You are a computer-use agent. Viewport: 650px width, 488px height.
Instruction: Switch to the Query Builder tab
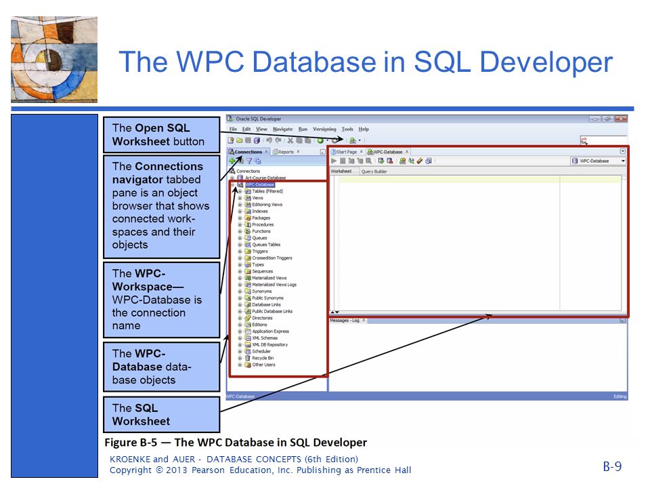pyautogui.click(x=374, y=171)
